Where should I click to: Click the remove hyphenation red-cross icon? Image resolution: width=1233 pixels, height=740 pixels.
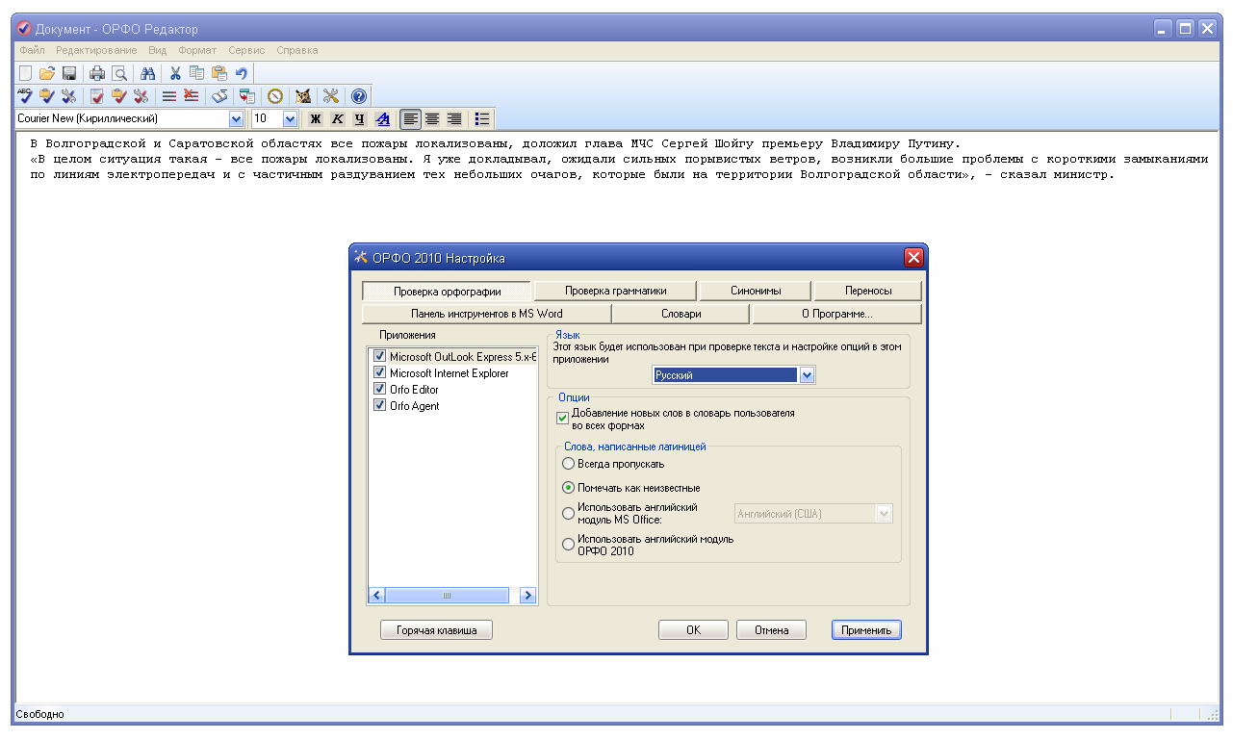192,96
